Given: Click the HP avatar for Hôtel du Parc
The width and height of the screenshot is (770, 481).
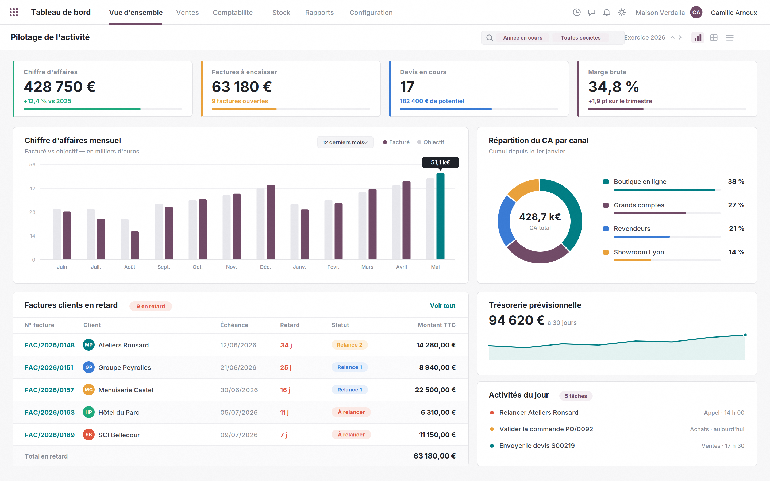Looking at the screenshot, I should pyautogui.click(x=89, y=412).
